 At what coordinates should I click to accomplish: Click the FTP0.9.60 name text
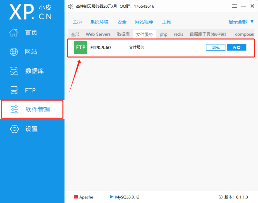click(x=101, y=47)
